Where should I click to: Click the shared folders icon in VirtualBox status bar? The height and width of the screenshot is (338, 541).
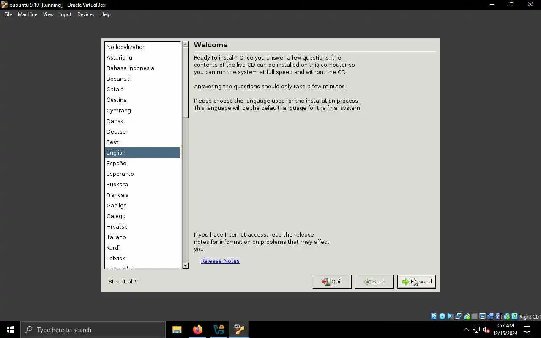(474, 316)
